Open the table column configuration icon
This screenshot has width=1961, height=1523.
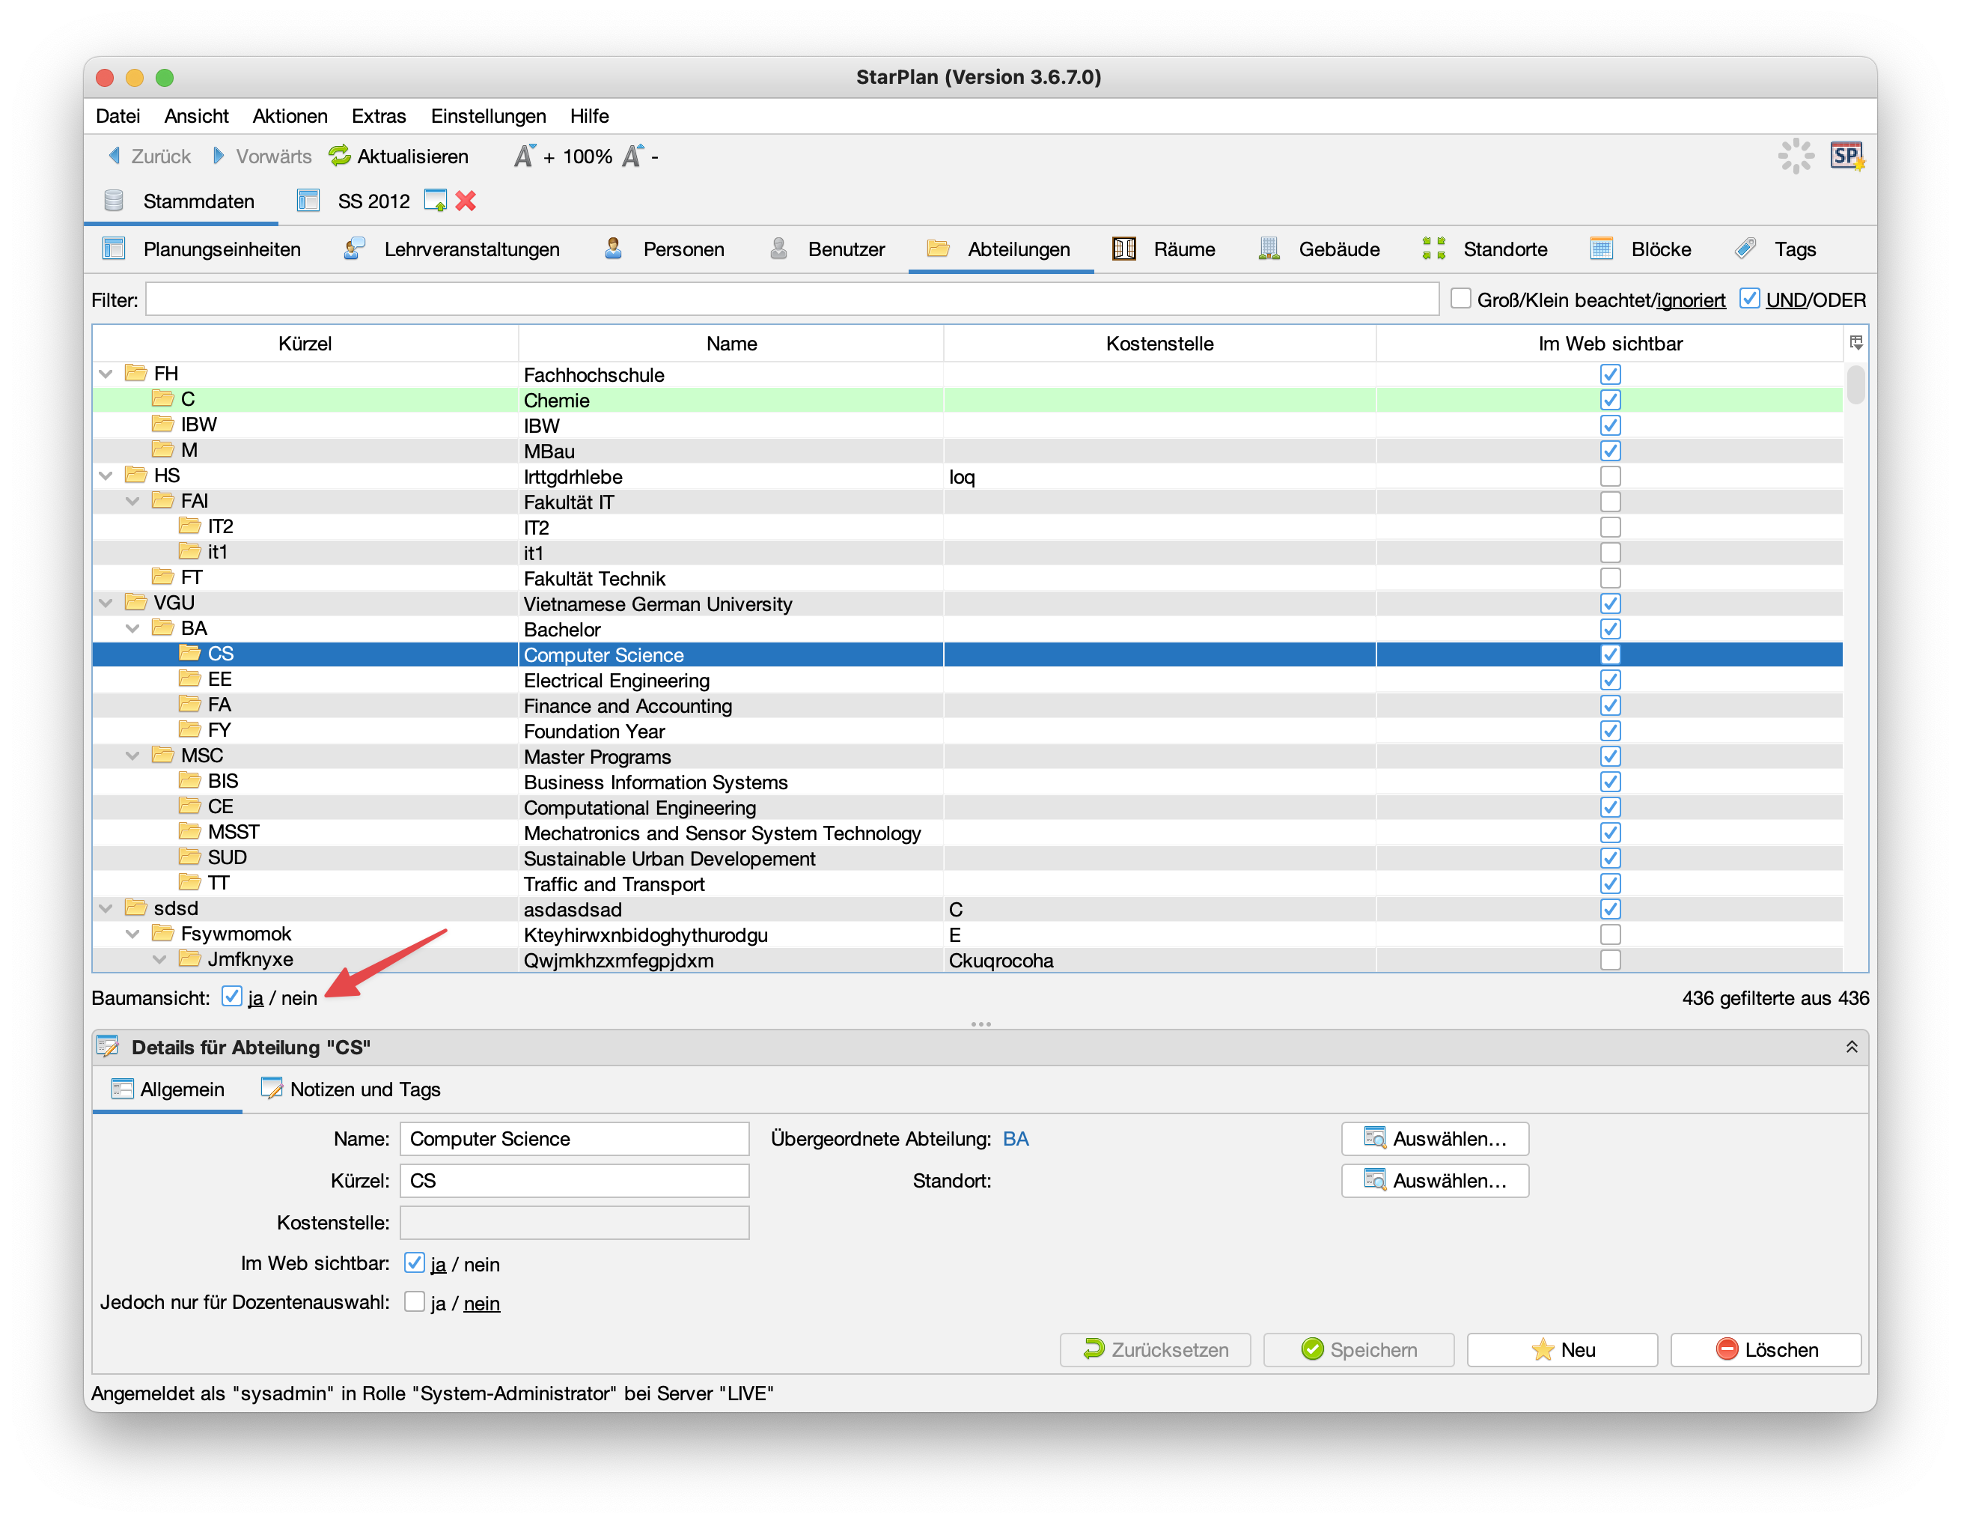pyautogui.click(x=1856, y=342)
